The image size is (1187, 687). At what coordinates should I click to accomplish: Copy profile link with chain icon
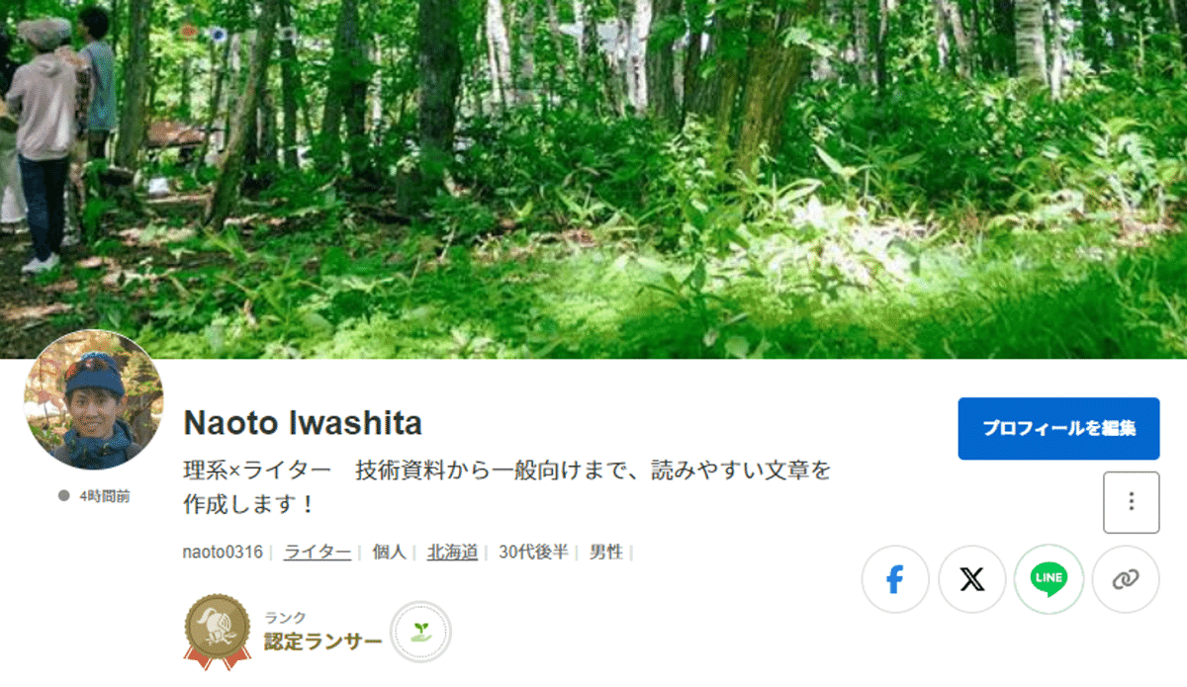point(1126,579)
